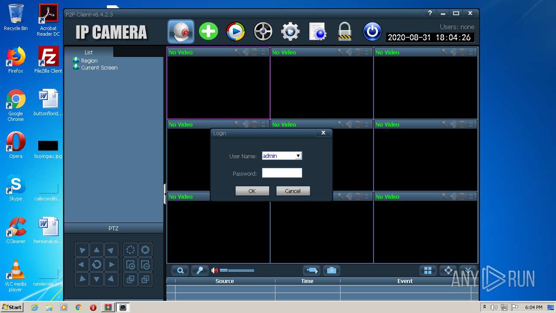Click the blue power icon
This screenshot has width=556, height=313.
click(x=372, y=32)
